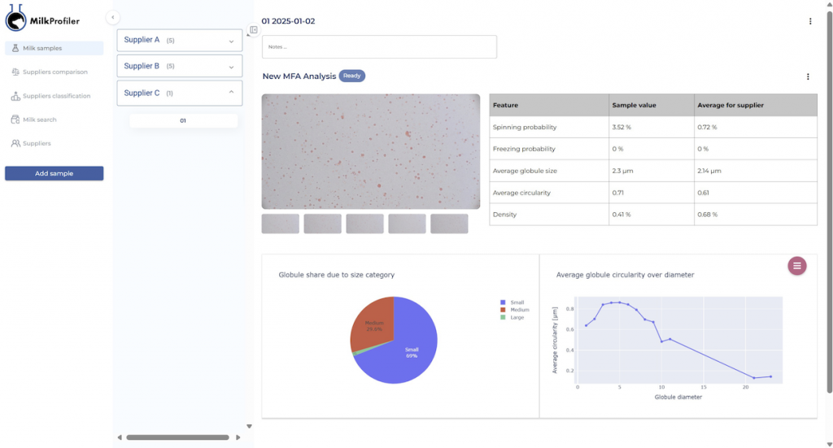Click the supplier list horizontal scrollbar
This screenshot has height=448, width=833.
[177, 437]
